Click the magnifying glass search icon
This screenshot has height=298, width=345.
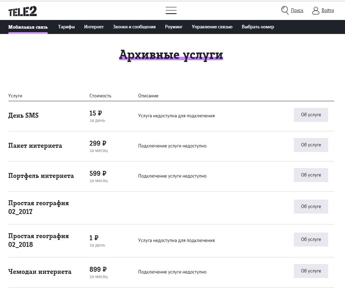coord(285,11)
